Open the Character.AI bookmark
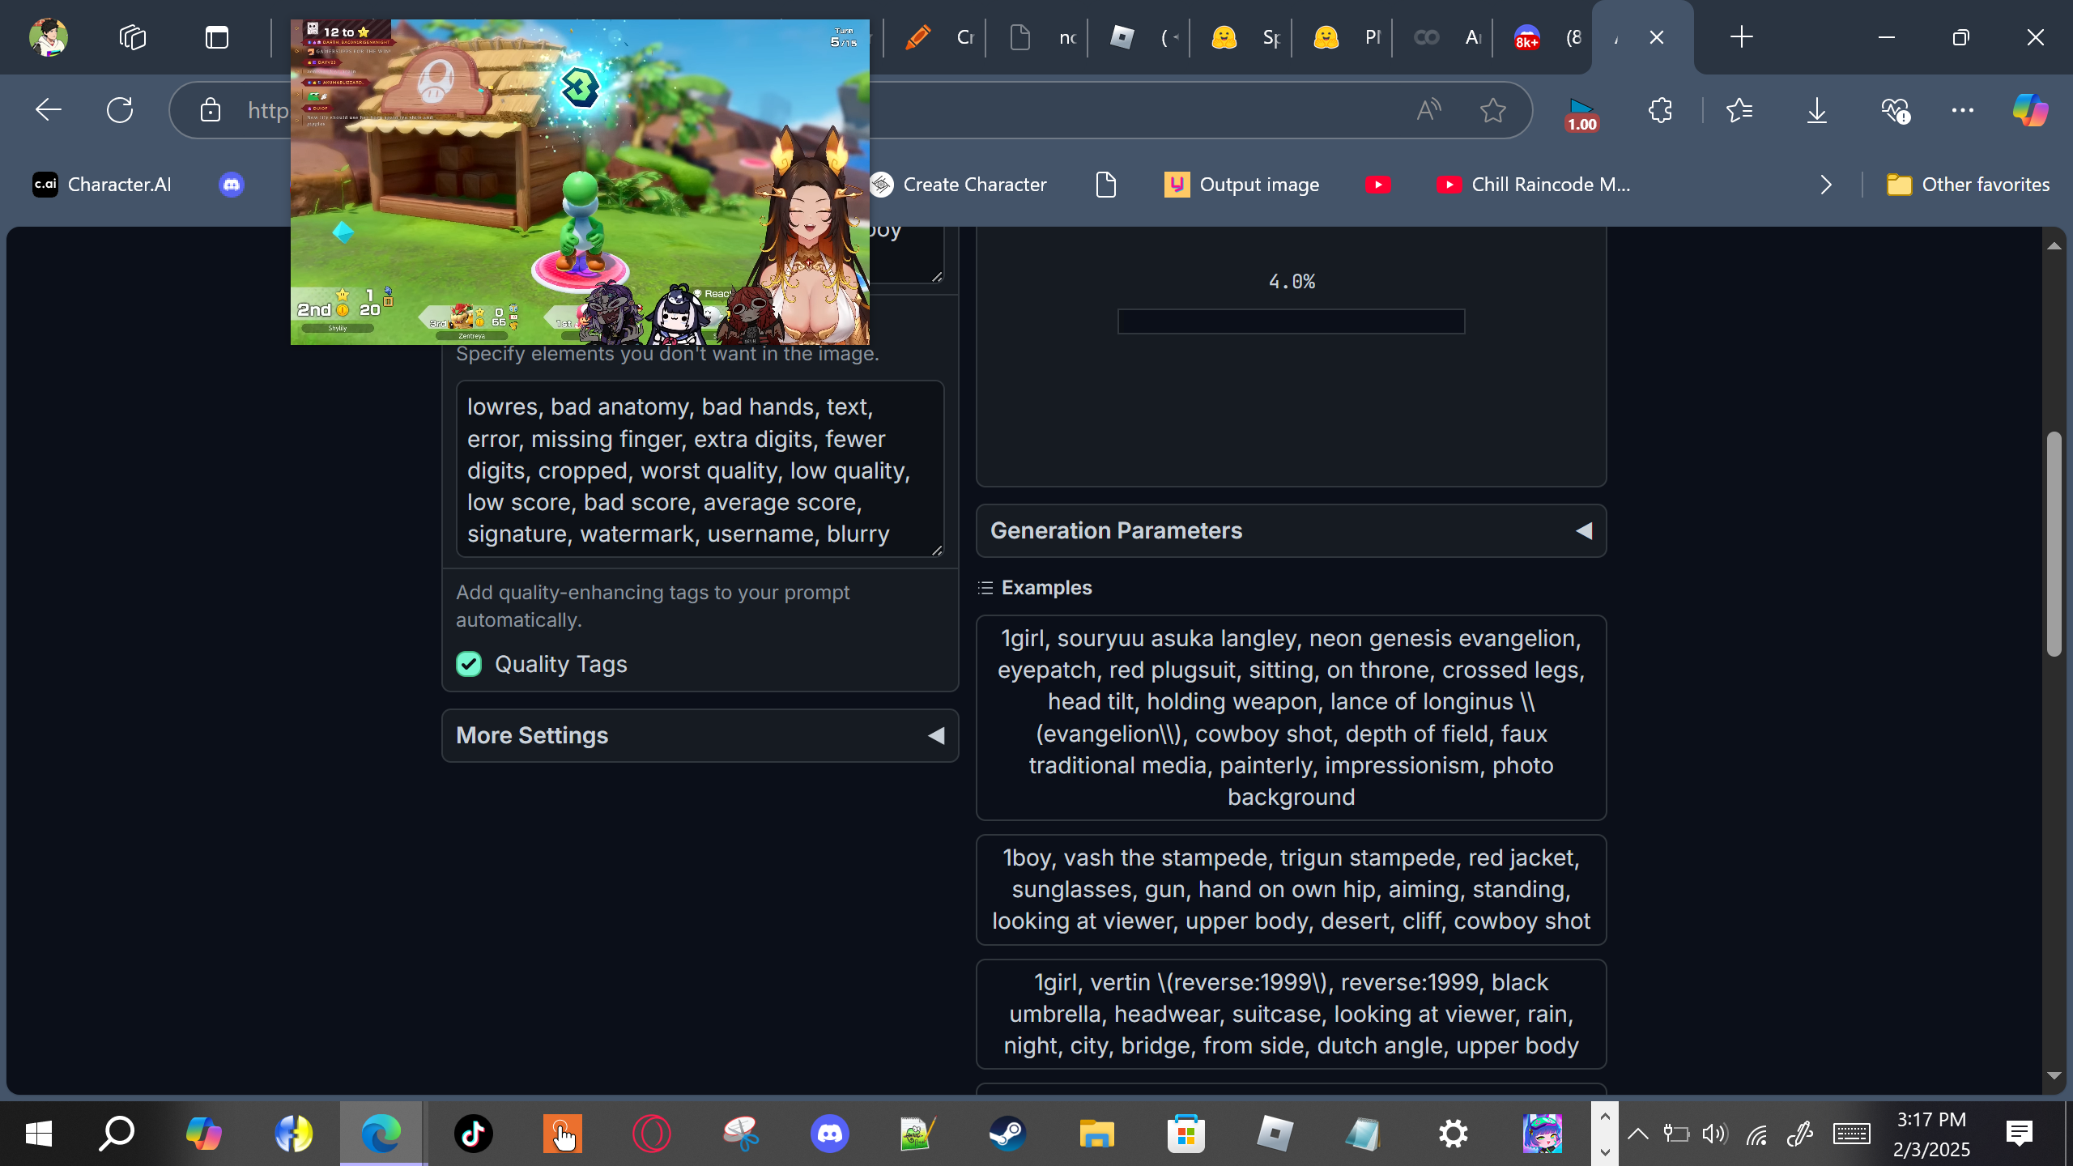 pyautogui.click(x=102, y=185)
